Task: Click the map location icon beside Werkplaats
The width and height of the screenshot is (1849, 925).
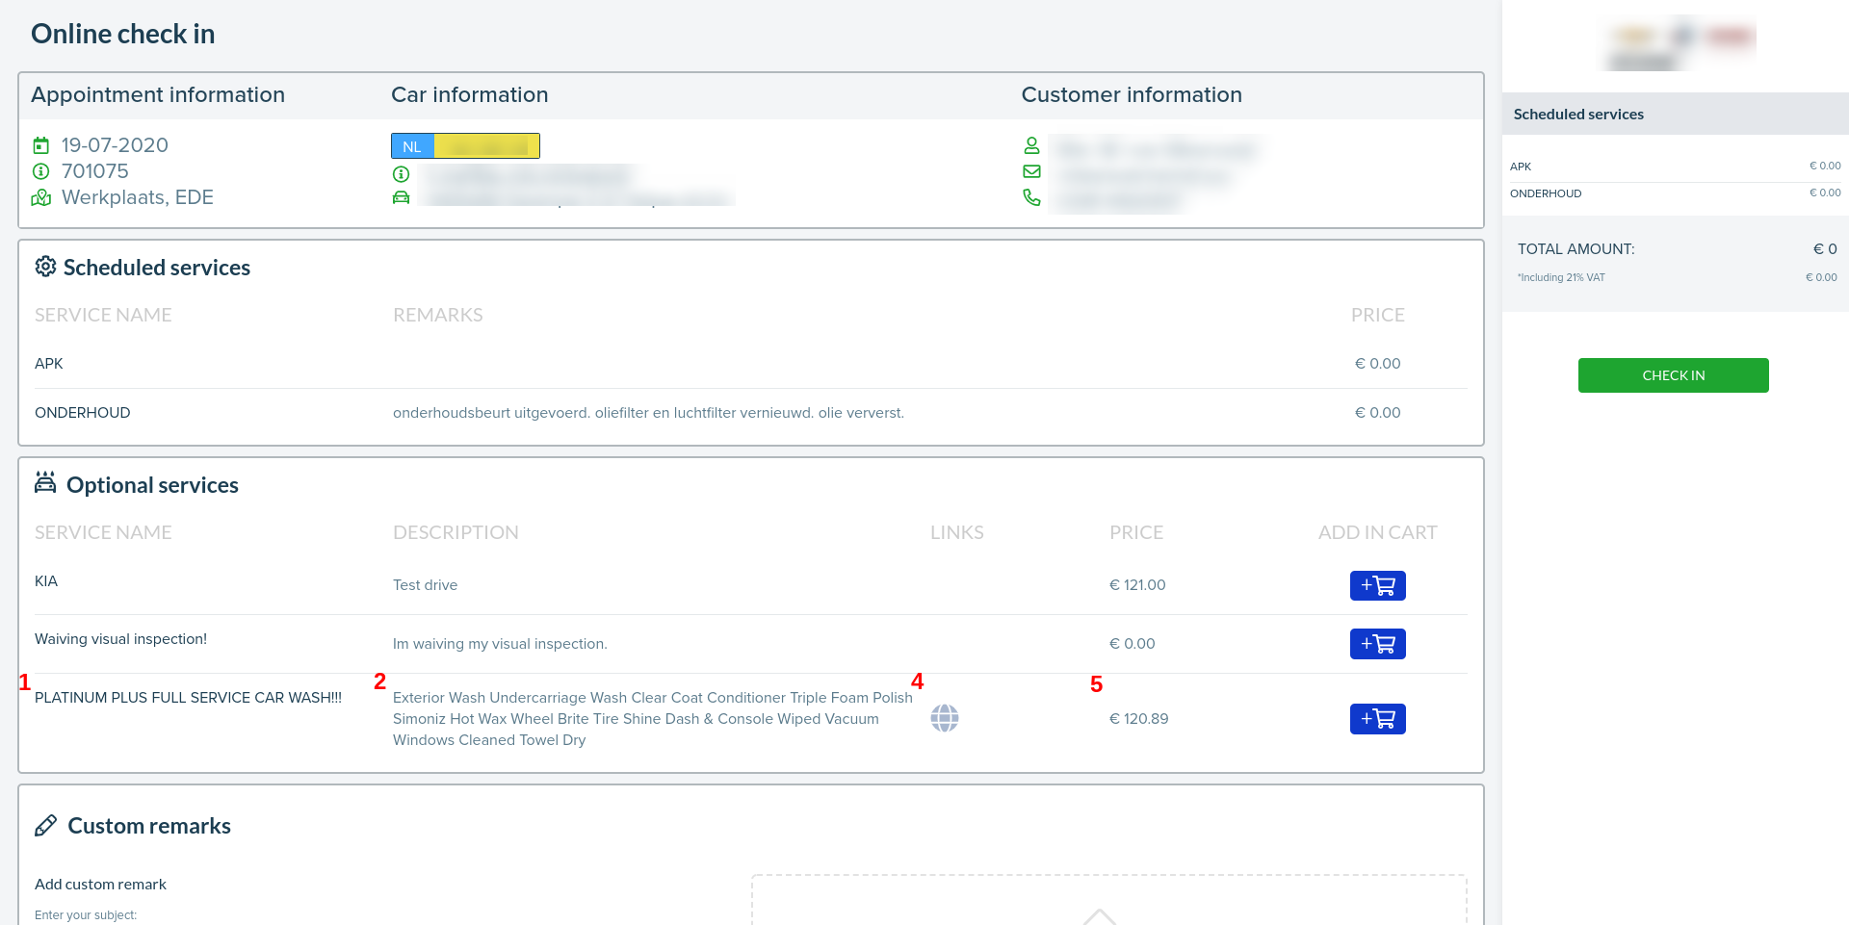Action: (x=40, y=197)
